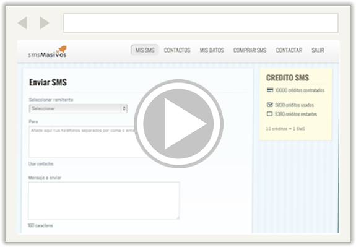
Task: Click SALIR to log out
Action: (x=318, y=50)
